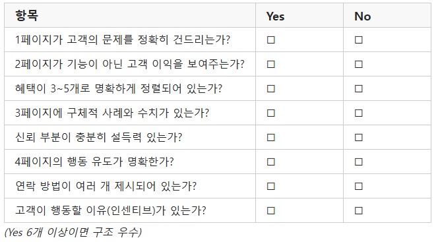The height and width of the screenshot is (242, 438).
Task: Check No for 4페이지의 행동 유도가 명확한가
Action: [x=359, y=162]
